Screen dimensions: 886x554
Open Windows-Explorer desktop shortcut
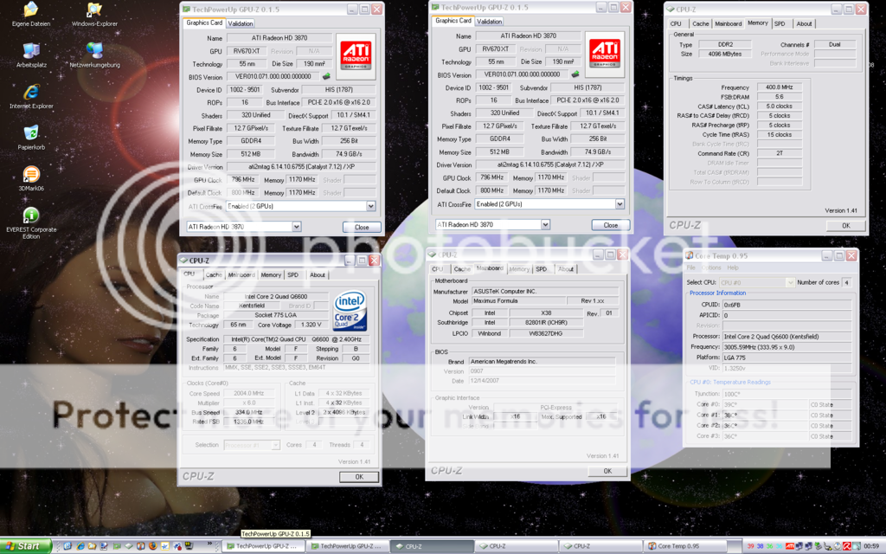click(x=94, y=14)
